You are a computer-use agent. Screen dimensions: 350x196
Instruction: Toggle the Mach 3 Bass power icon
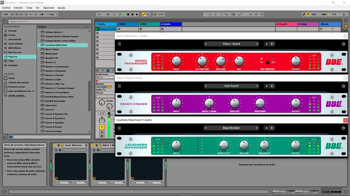click(x=344, y=86)
